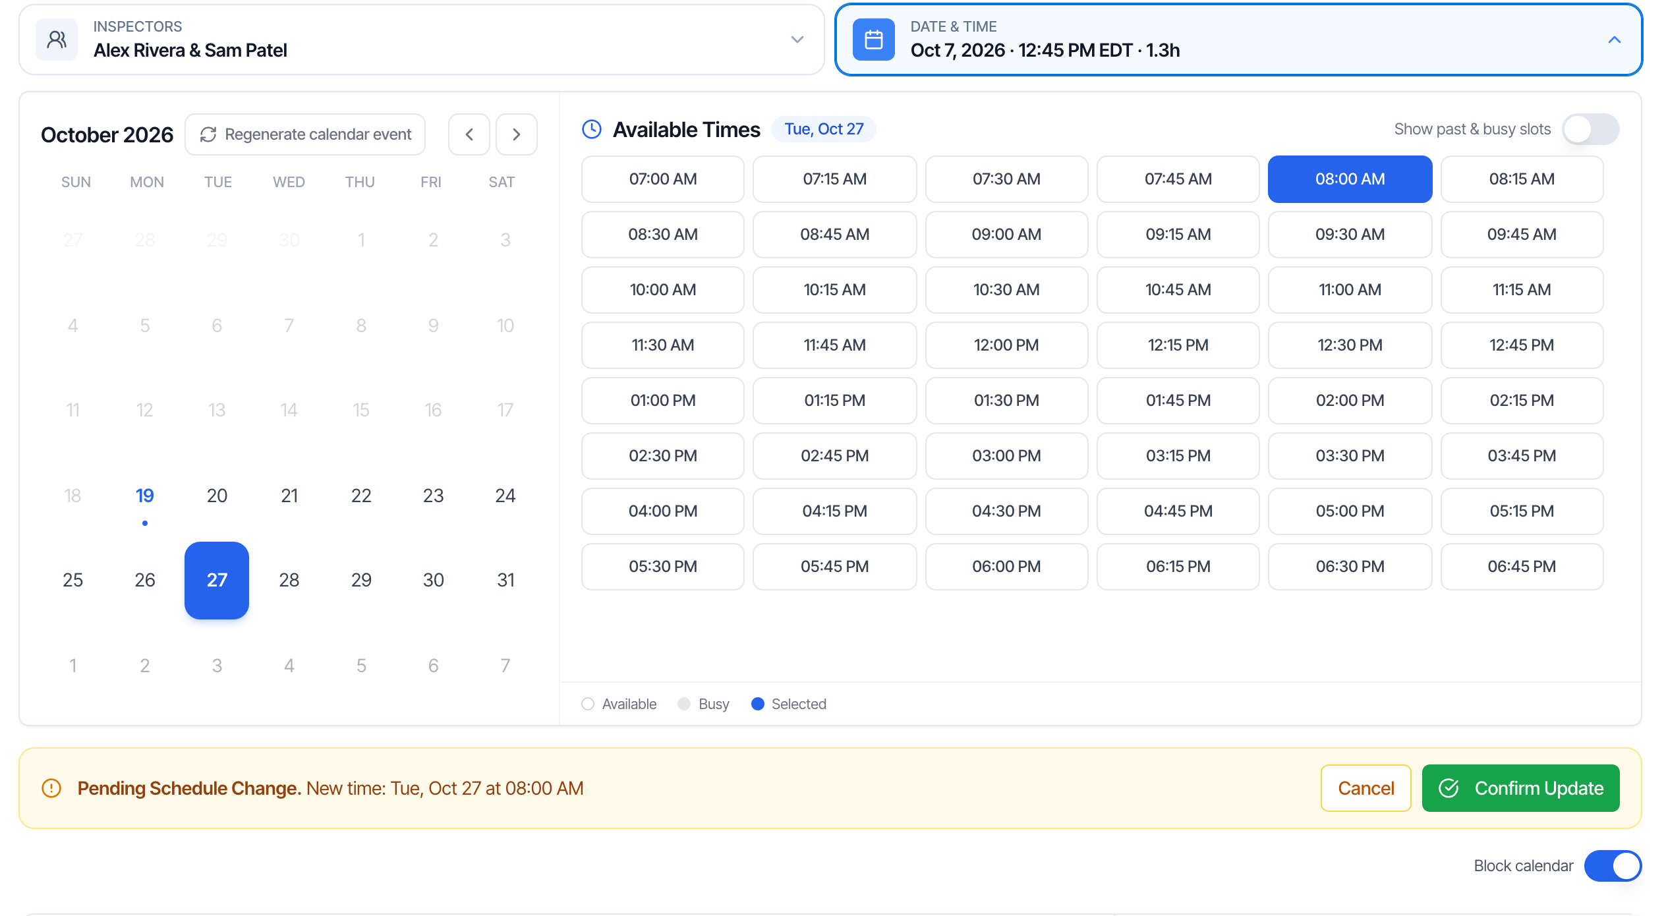This screenshot has width=1666, height=916.
Task: Click the Tue, Oct 27 date badge
Action: pyautogui.click(x=824, y=129)
